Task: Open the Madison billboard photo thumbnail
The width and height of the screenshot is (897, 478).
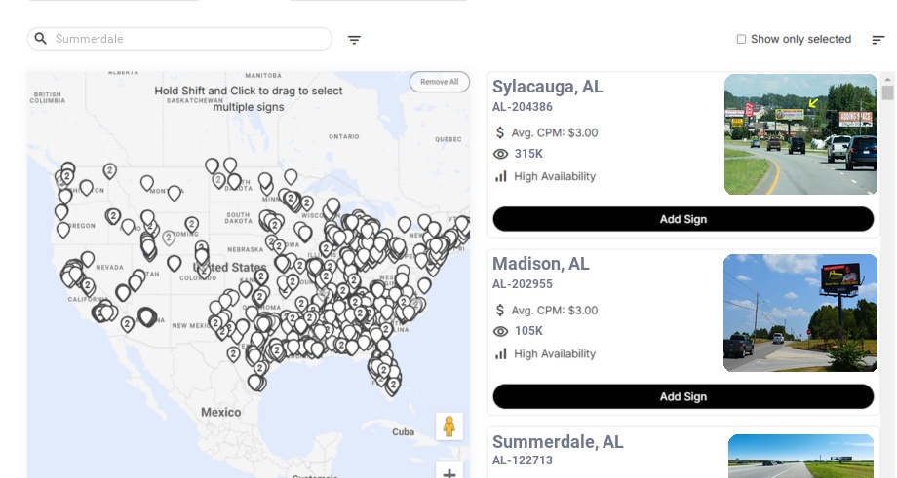Action: point(800,313)
